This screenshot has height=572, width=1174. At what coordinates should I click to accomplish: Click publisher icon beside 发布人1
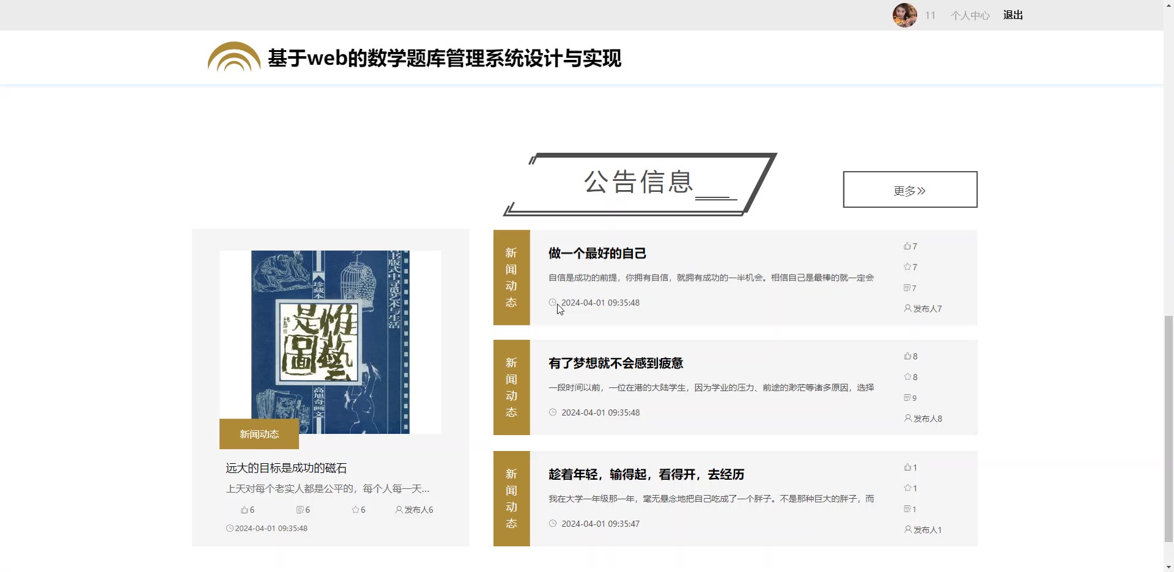click(x=907, y=530)
